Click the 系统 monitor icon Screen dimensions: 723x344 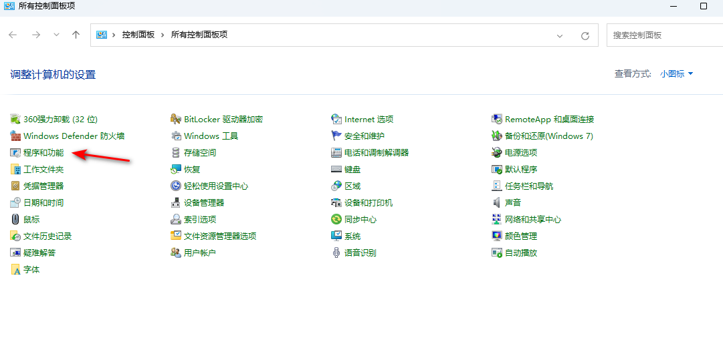click(336, 236)
